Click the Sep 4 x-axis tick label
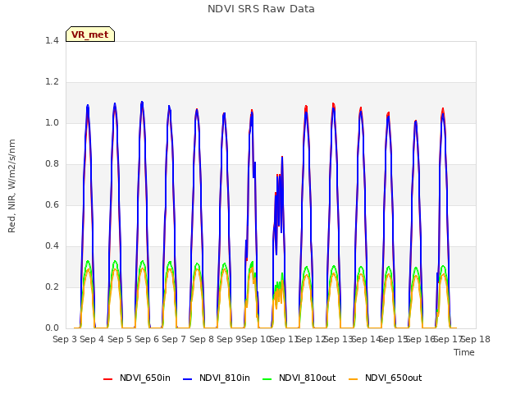 pos(92,339)
